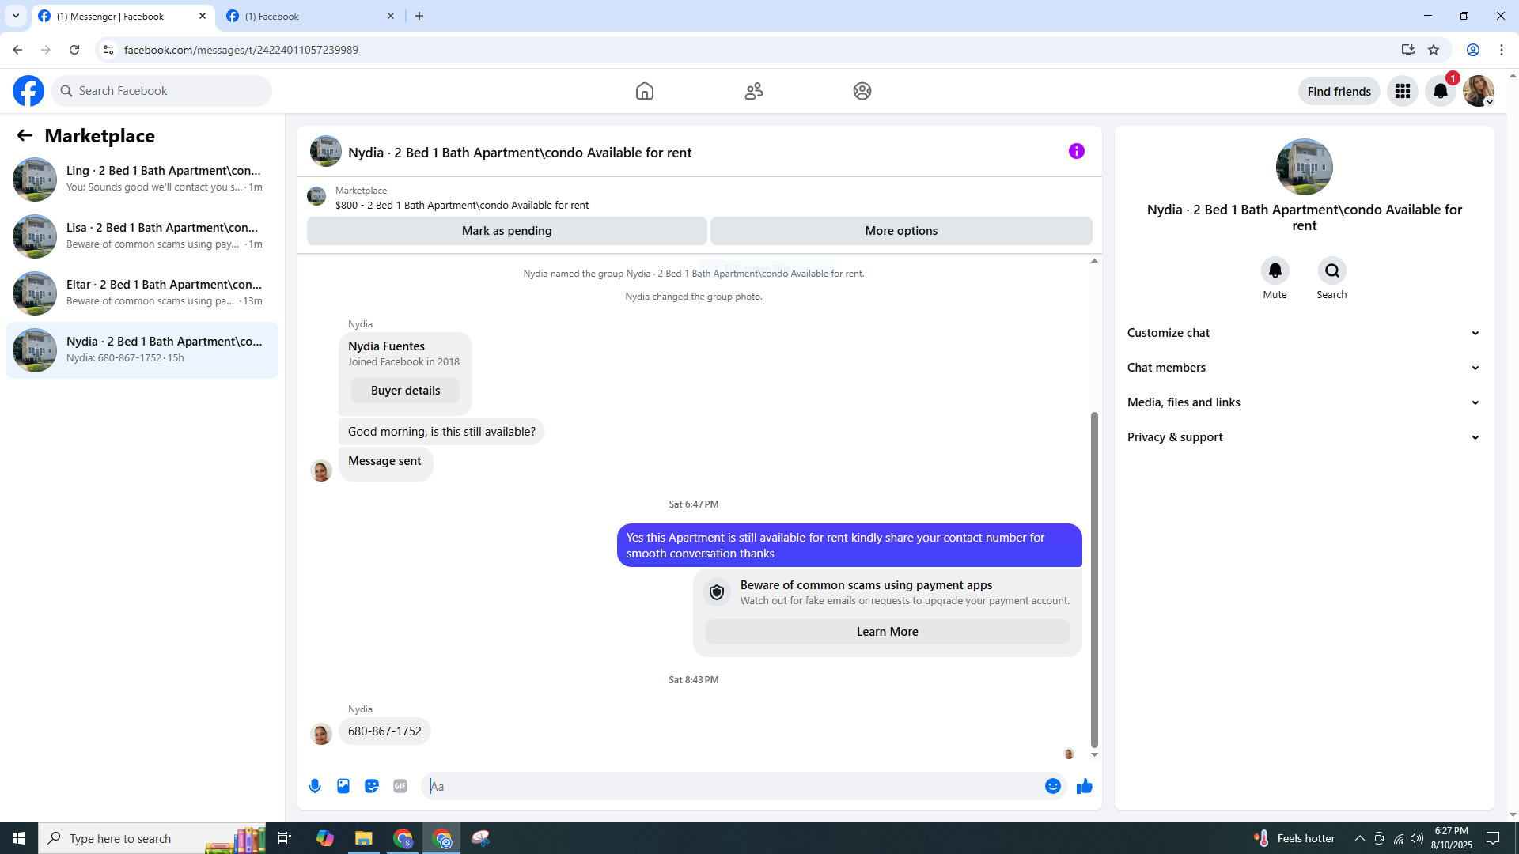Go back using the Marketplace arrow
This screenshot has height=854, width=1519.
[25, 136]
